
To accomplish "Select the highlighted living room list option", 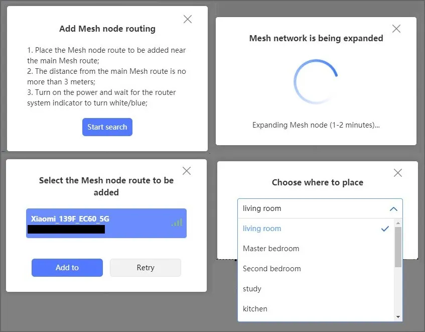I will tap(262, 229).
